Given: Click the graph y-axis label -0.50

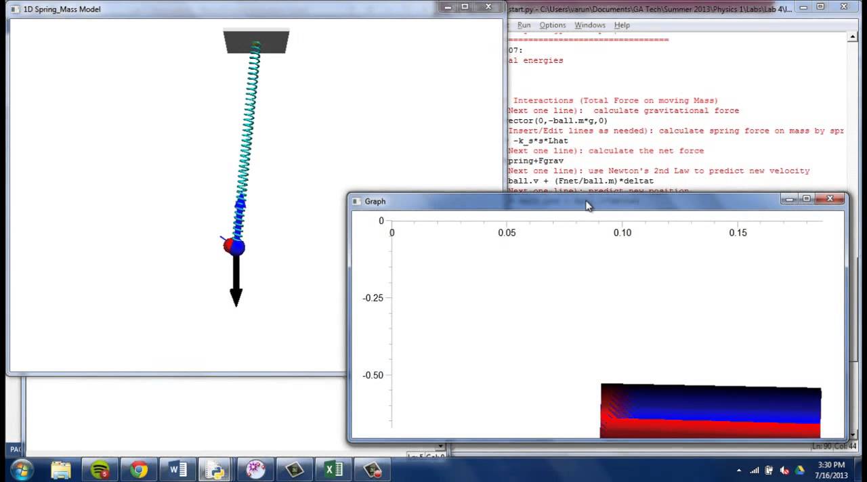Looking at the screenshot, I should pyautogui.click(x=373, y=375).
